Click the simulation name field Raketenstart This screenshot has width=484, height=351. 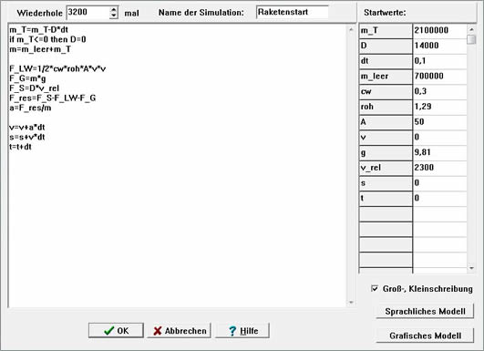tap(293, 12)
